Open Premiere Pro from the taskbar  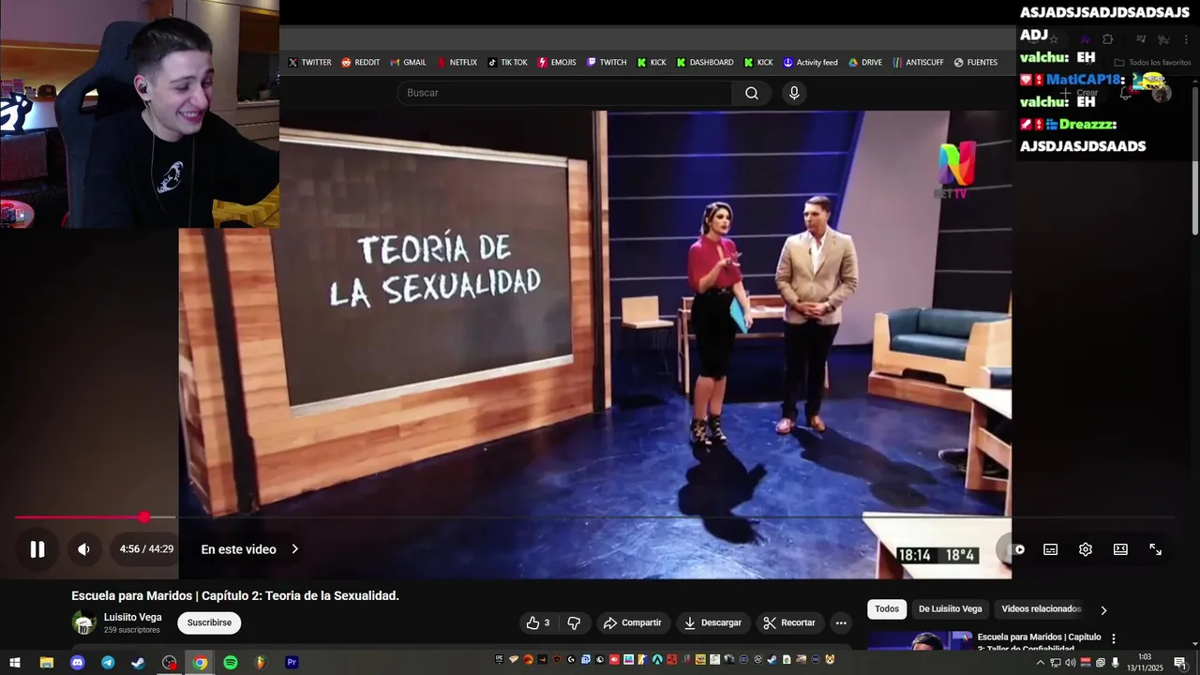pyautogui.click(x=292, y=663)
